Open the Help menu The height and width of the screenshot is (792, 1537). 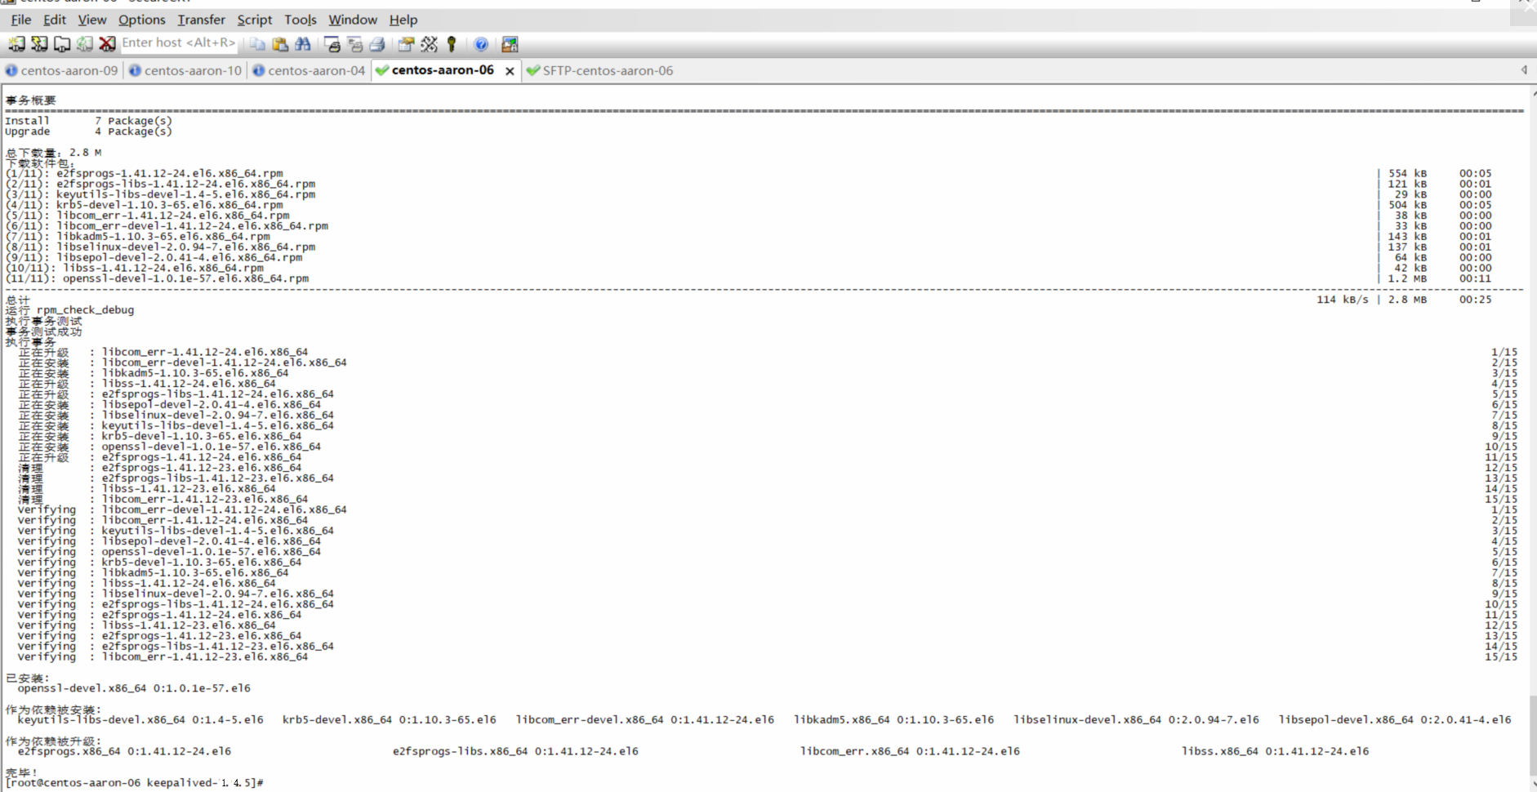(403, 20)
